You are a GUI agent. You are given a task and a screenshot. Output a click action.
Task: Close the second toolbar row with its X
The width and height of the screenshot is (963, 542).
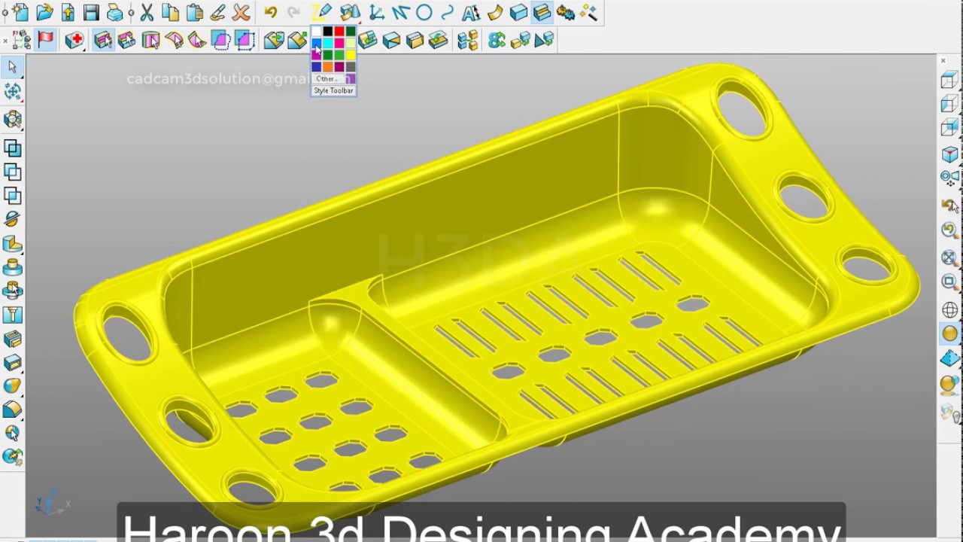[5, 40]
